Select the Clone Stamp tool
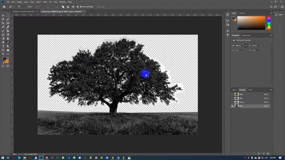This screenshot has height=160, width=285. pos(8,31)
